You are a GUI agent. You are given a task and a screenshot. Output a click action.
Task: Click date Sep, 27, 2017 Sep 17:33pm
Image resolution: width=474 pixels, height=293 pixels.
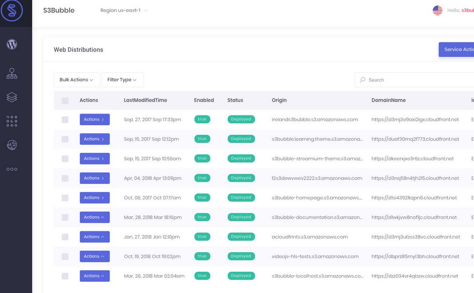coord(152,119)
